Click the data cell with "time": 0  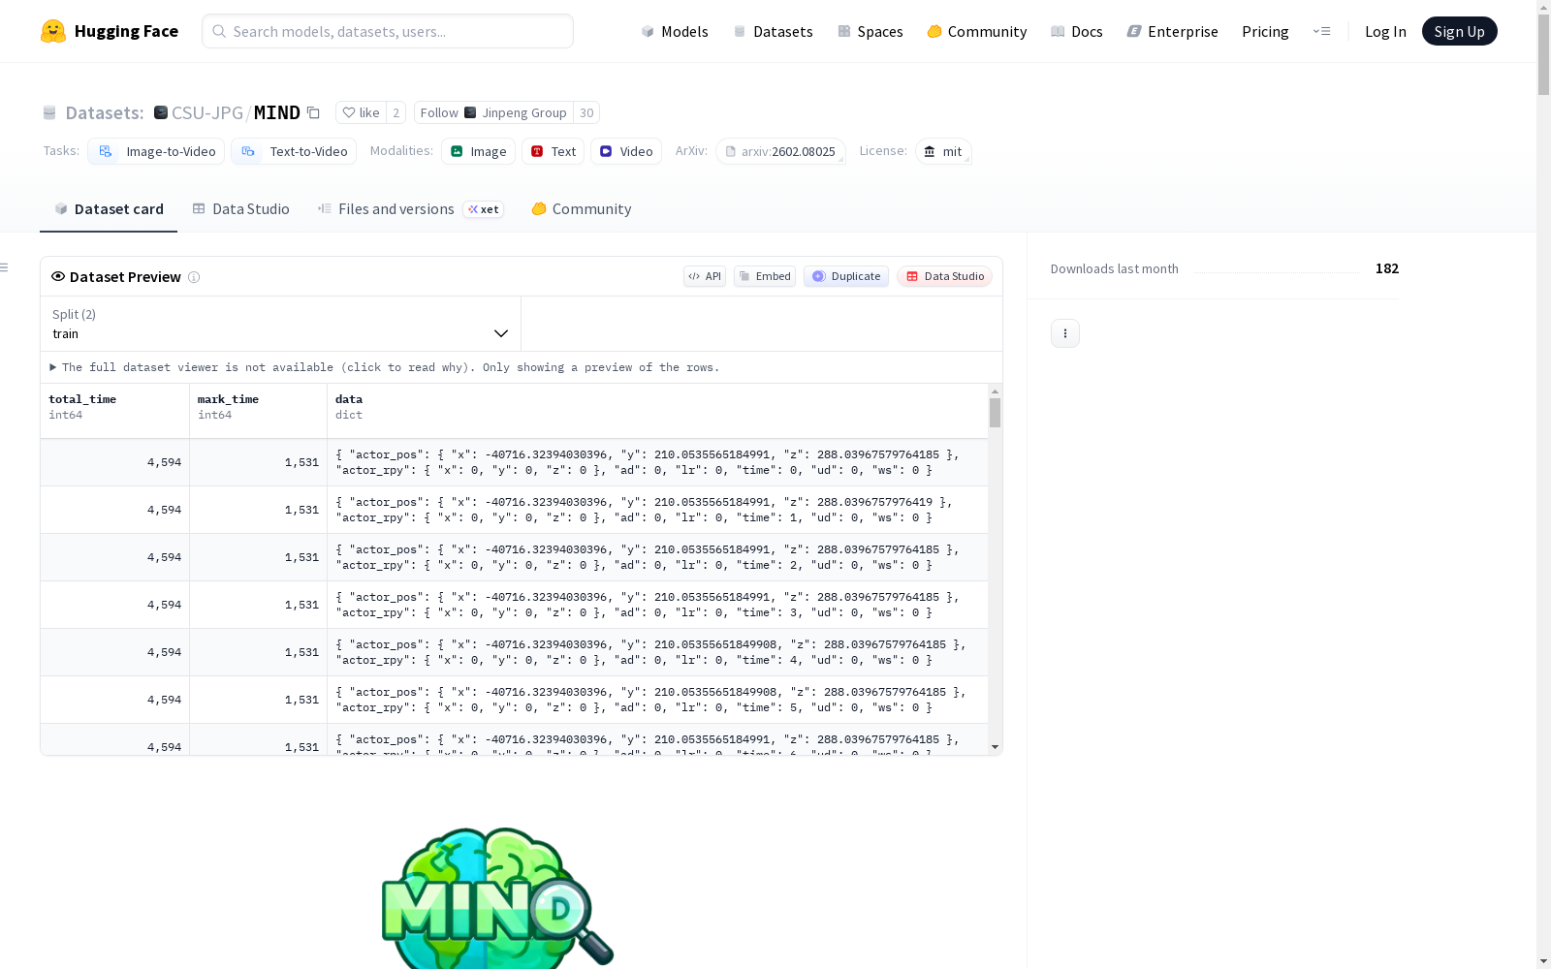tap(658, 462)
